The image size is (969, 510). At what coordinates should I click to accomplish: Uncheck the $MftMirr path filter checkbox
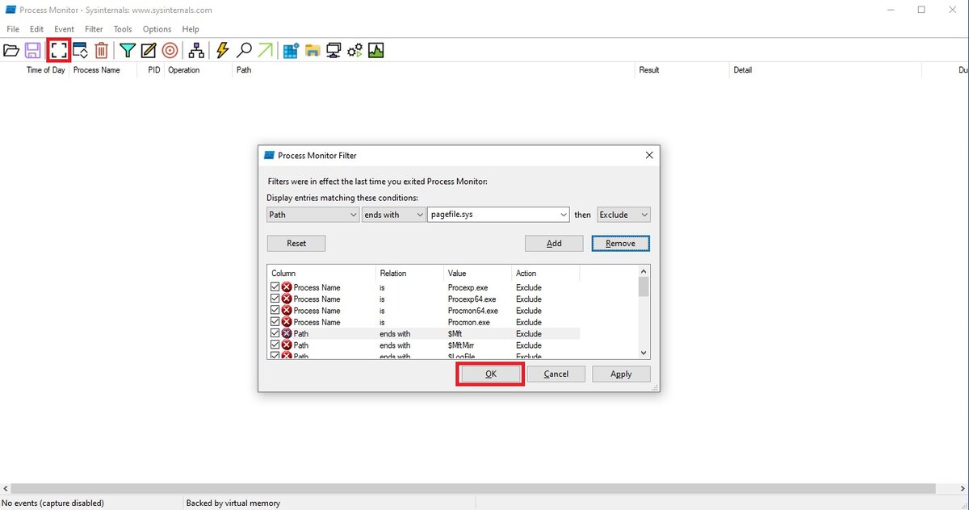tap(275, 345)
